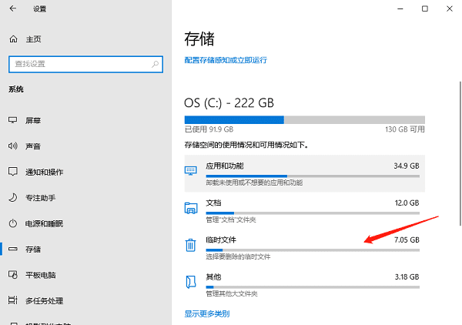Click the Documents (文档) folder icon
Image resolution: width=462 pixels, height=325 pixels.
click(x=191, y=207)
